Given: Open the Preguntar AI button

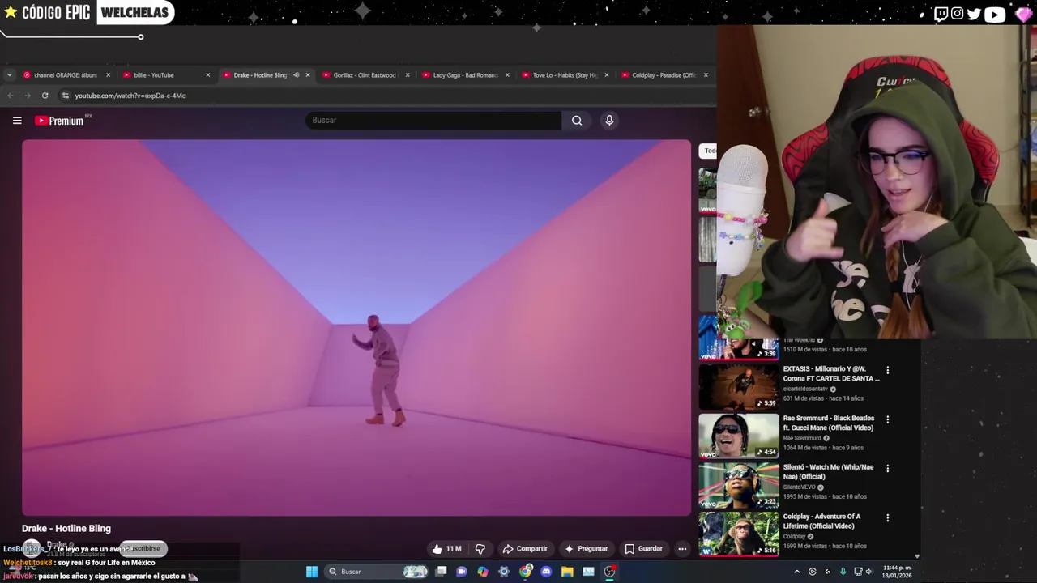Looking at the screenshot, I should [x=587, y=549].
